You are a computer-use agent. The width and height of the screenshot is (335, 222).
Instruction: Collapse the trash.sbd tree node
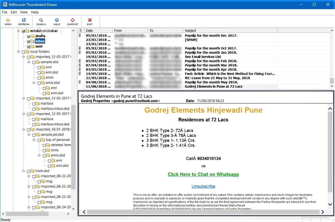coord(24,171)
